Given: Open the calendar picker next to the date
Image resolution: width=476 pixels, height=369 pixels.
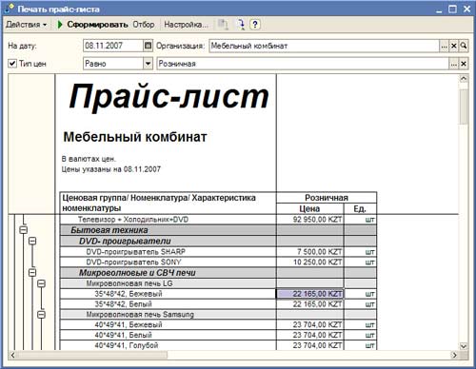Looking at the screenshot, I should coord(148,46).
